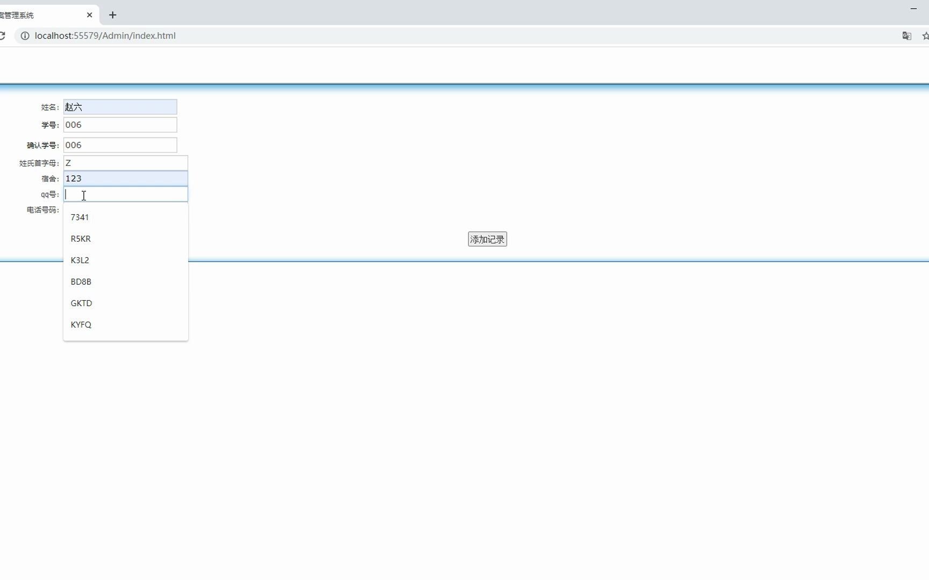Close the 管理系统 browser tab
This screenshot has width=929, height=580.
pyautogui.click(x=89, y=15)
